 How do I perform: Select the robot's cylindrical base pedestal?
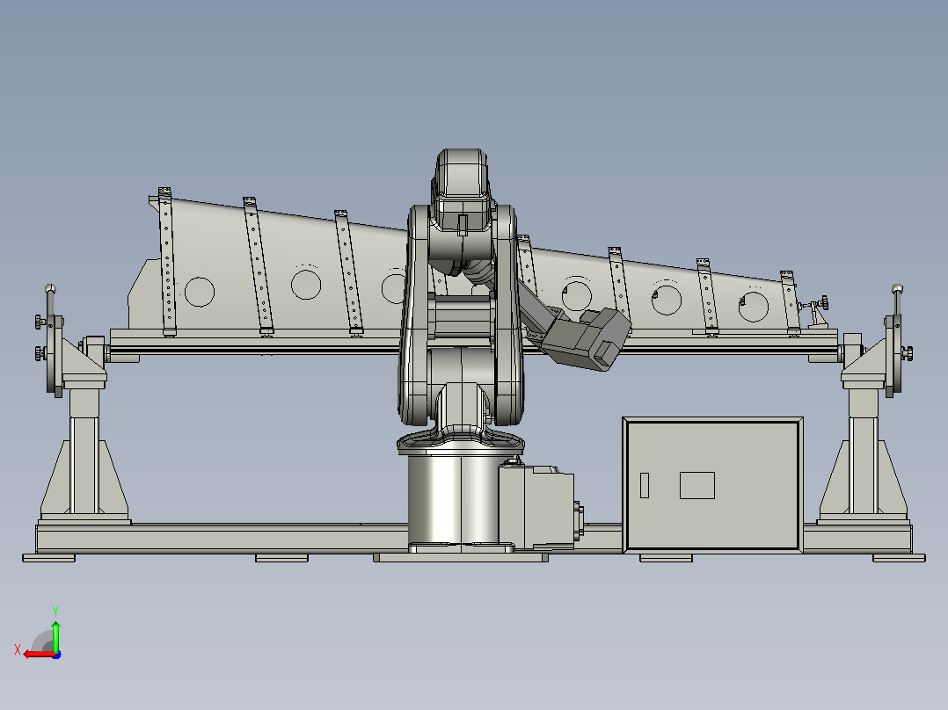(454, 500)
